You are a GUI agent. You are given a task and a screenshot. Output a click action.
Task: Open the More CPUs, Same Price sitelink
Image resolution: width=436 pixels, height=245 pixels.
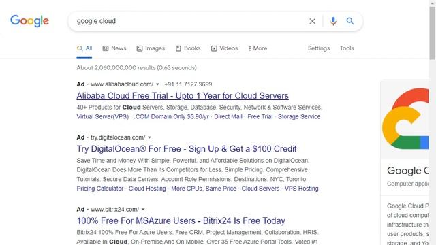click(204, 189)
